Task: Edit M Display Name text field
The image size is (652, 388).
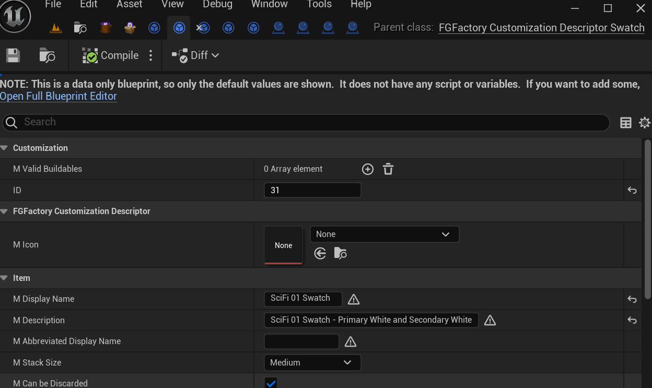Action: coord(303,299)
